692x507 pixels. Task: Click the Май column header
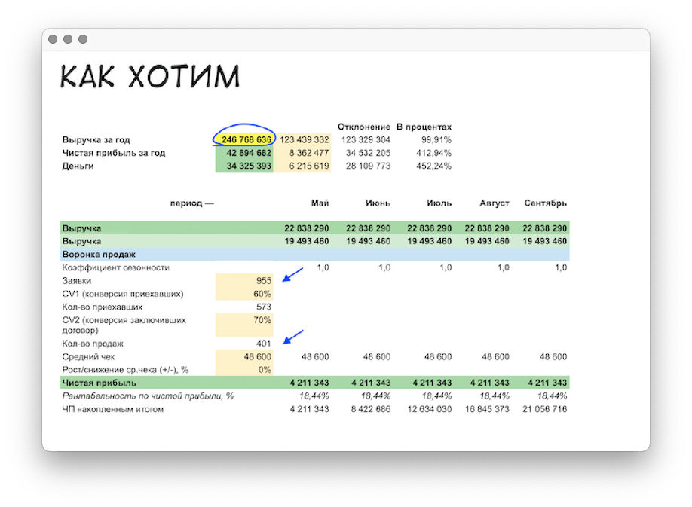click(320, 203)
